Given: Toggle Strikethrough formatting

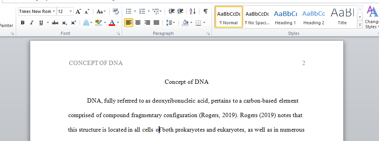Looking at the screenshot, I should pos(55,23).
